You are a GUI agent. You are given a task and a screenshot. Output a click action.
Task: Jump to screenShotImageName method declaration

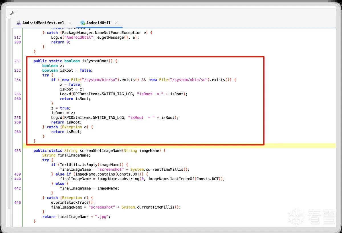(101, 150)
